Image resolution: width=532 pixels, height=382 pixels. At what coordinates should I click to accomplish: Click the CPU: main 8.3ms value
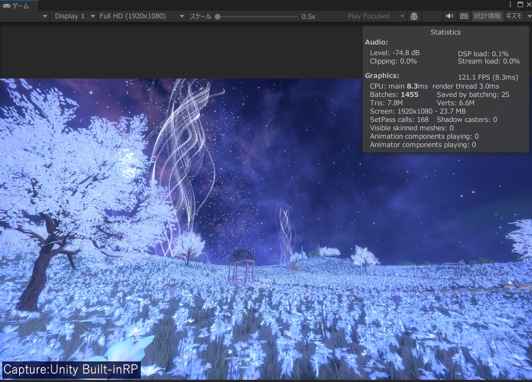398,86
